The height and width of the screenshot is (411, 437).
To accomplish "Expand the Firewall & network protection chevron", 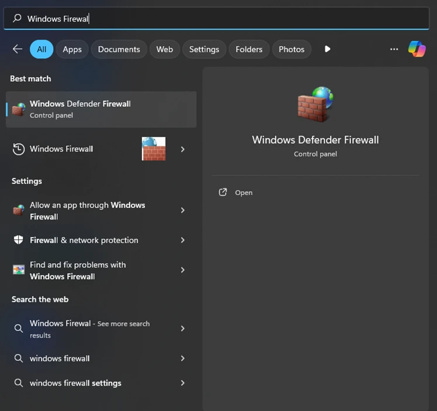I will (183, 240).
